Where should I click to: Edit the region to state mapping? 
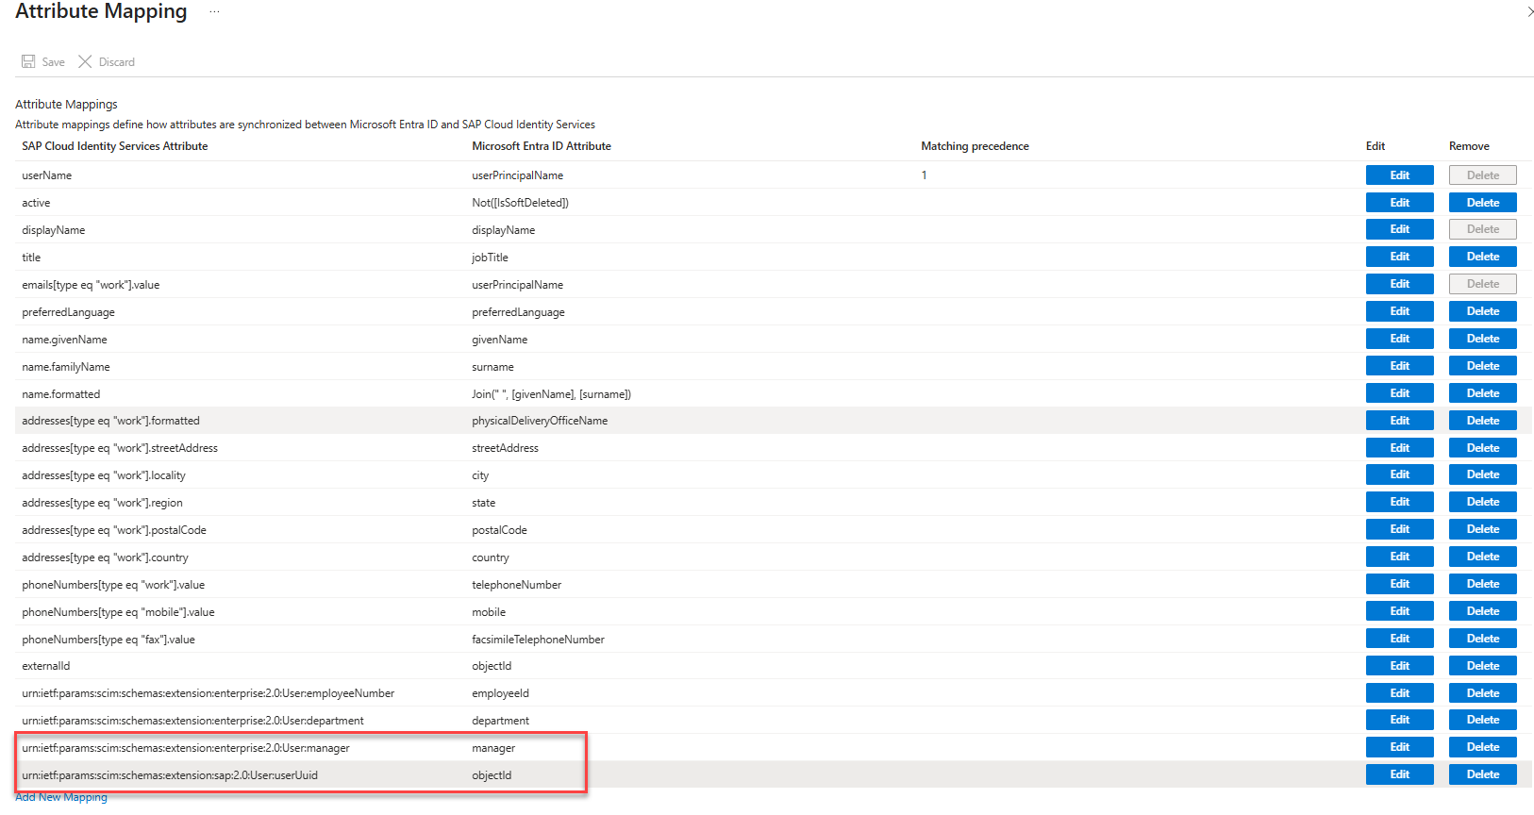1399,502
